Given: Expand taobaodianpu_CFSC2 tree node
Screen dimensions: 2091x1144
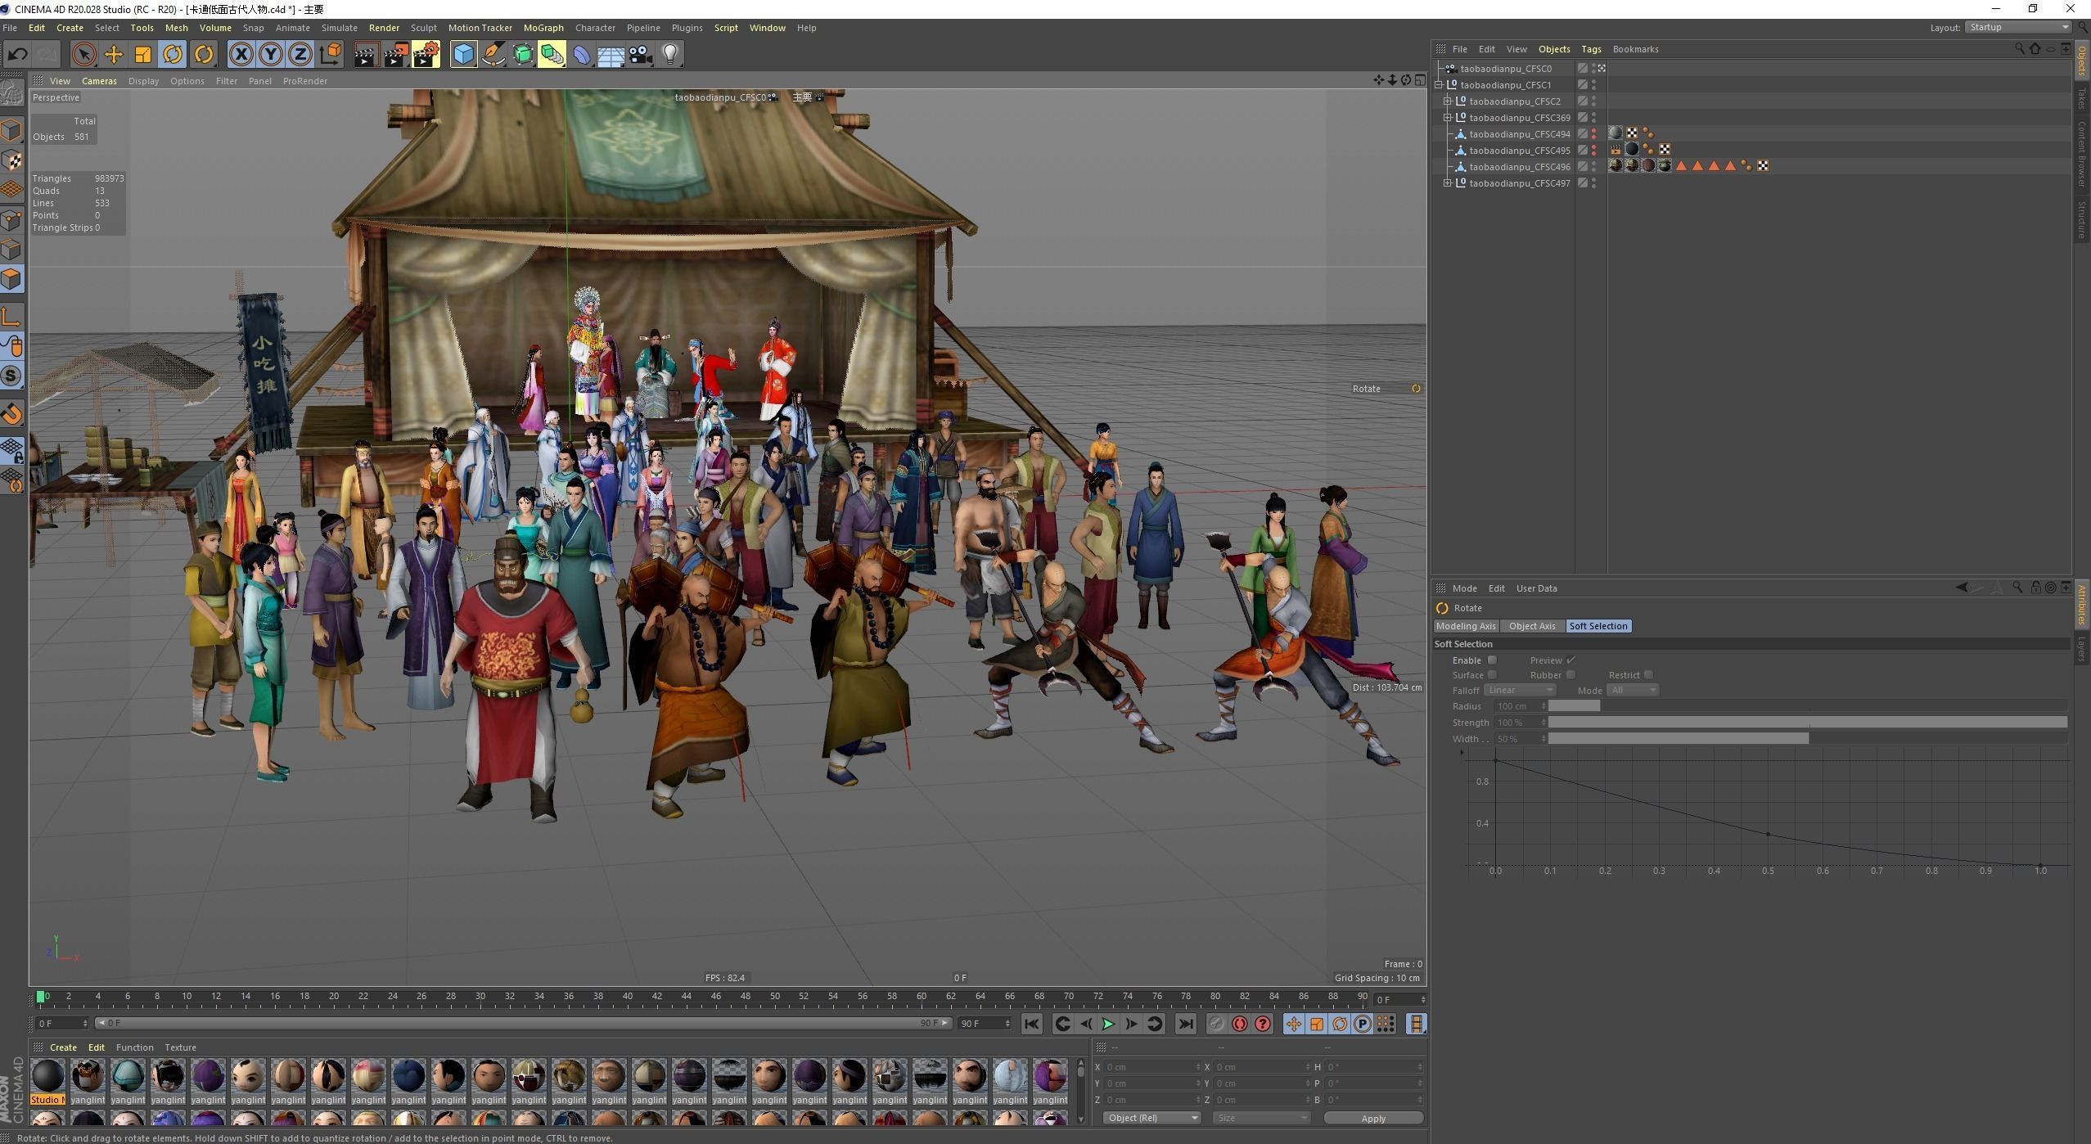Looking at the screenshot, I should pyautogui.click(x=1447, y=101).
